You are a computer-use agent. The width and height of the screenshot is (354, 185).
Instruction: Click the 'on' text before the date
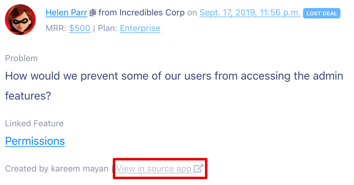(x=192, y=13)
